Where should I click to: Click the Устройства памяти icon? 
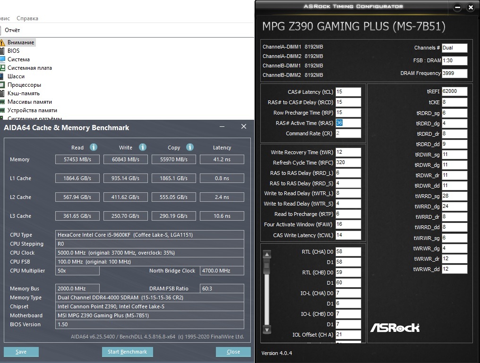pos(2,110)
